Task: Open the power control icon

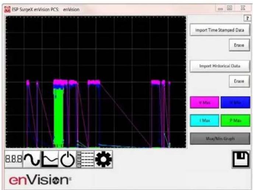Action: pyautogui.click(x=68, y=159)
